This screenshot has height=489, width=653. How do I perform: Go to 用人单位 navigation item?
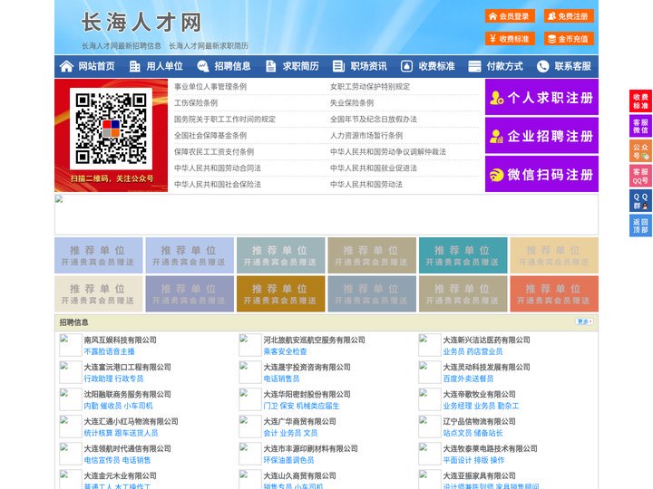point(164,66)
